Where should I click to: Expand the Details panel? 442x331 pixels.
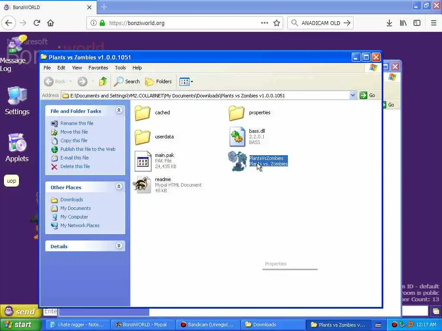[119, 246]
